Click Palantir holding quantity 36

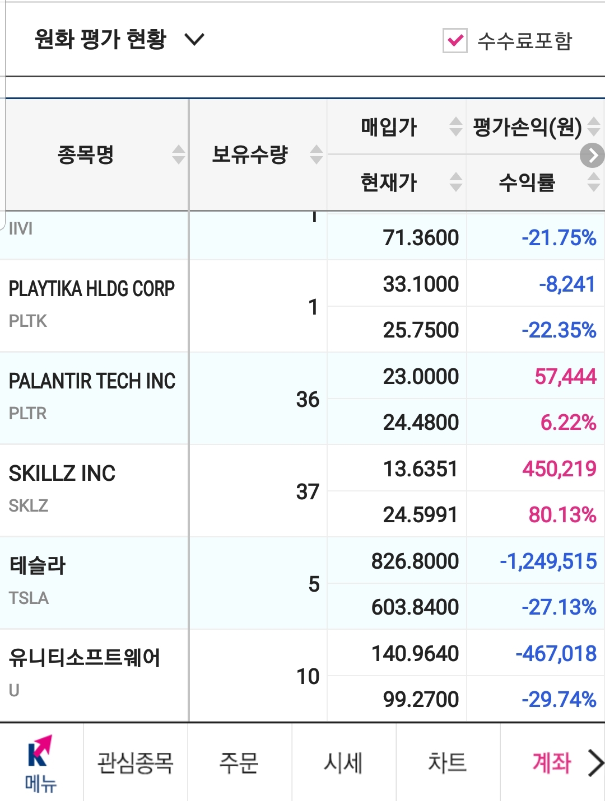[308, 400]
